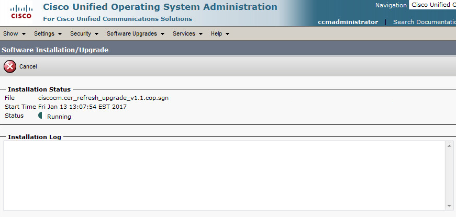Image resolution: width=456 pixels, height=217 pixels.
Task: Click the Installation Log scroll down arrow
Action: tap(449, 206)
